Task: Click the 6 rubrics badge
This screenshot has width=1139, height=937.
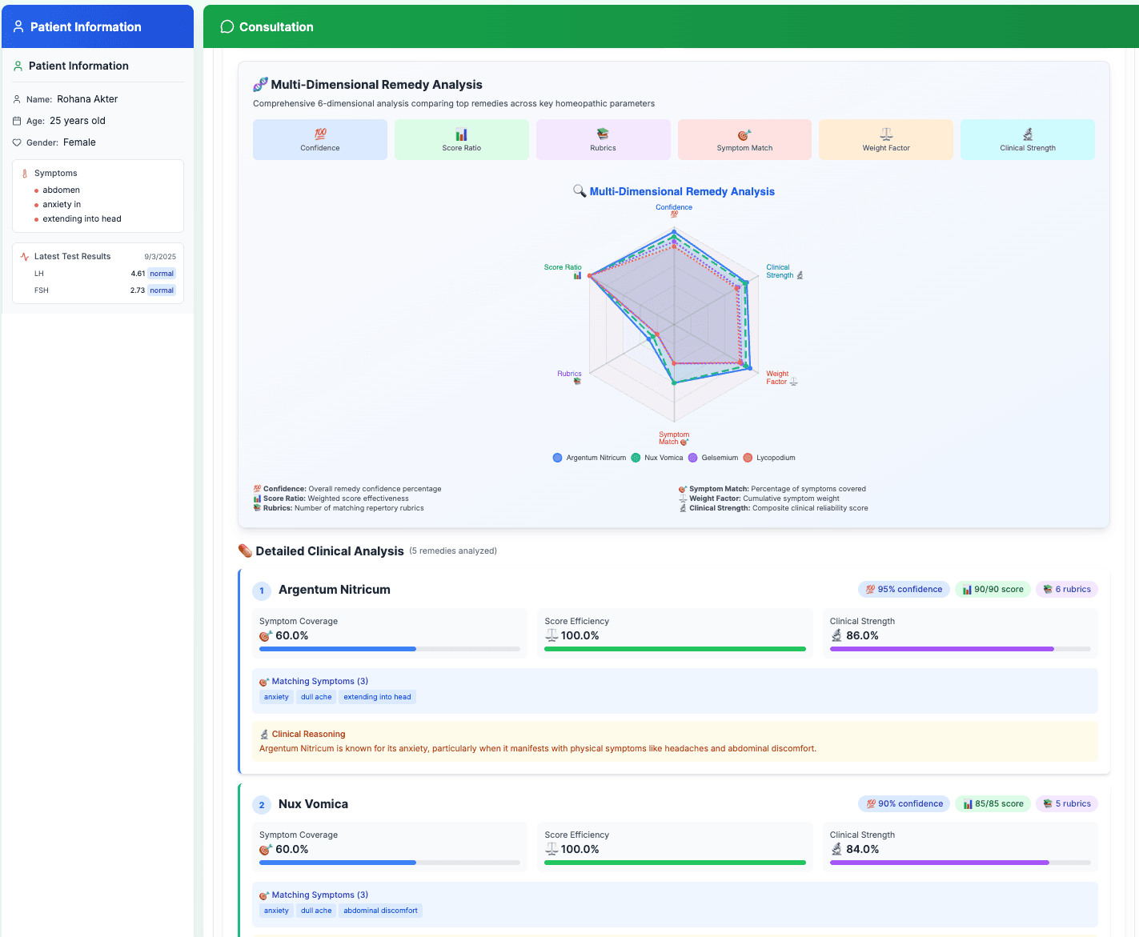Action: pyautogui.click(x=1066, y=590)
